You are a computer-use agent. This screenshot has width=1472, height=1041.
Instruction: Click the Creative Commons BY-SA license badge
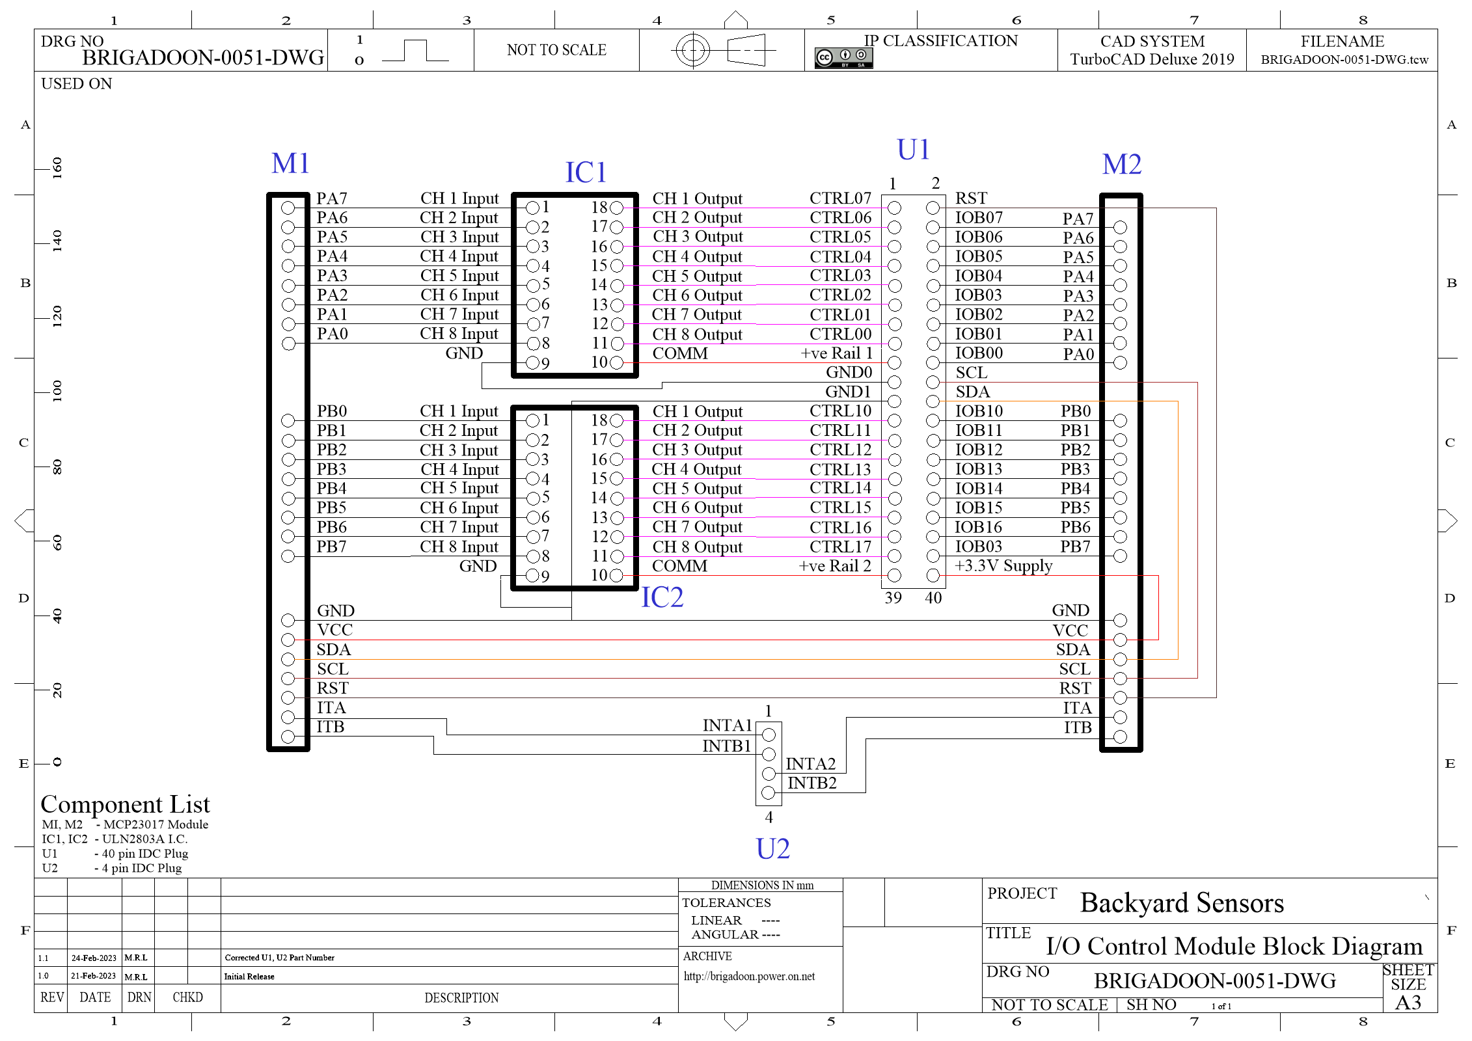pos(843,59)
